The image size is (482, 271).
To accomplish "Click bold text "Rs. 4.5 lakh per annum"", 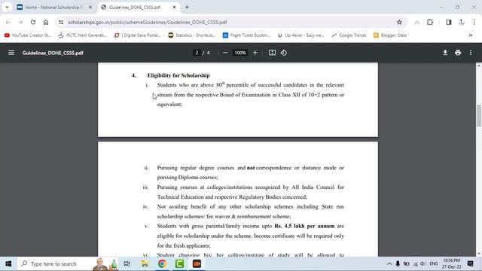I will (x=304, y=226).
